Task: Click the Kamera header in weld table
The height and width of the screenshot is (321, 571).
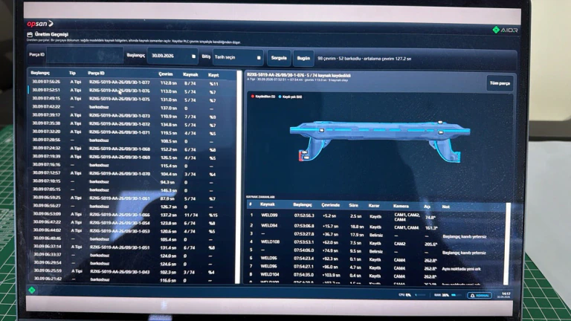Action: (x=401, y=206)
